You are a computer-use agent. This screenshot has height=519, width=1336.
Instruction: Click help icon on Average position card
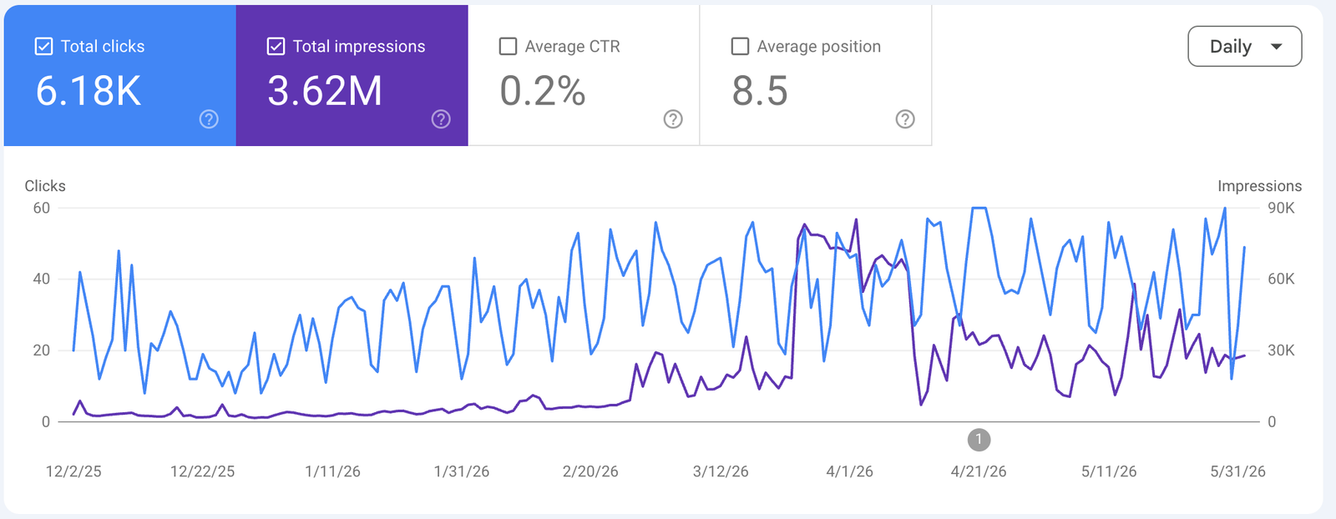[x=905, y=119]
